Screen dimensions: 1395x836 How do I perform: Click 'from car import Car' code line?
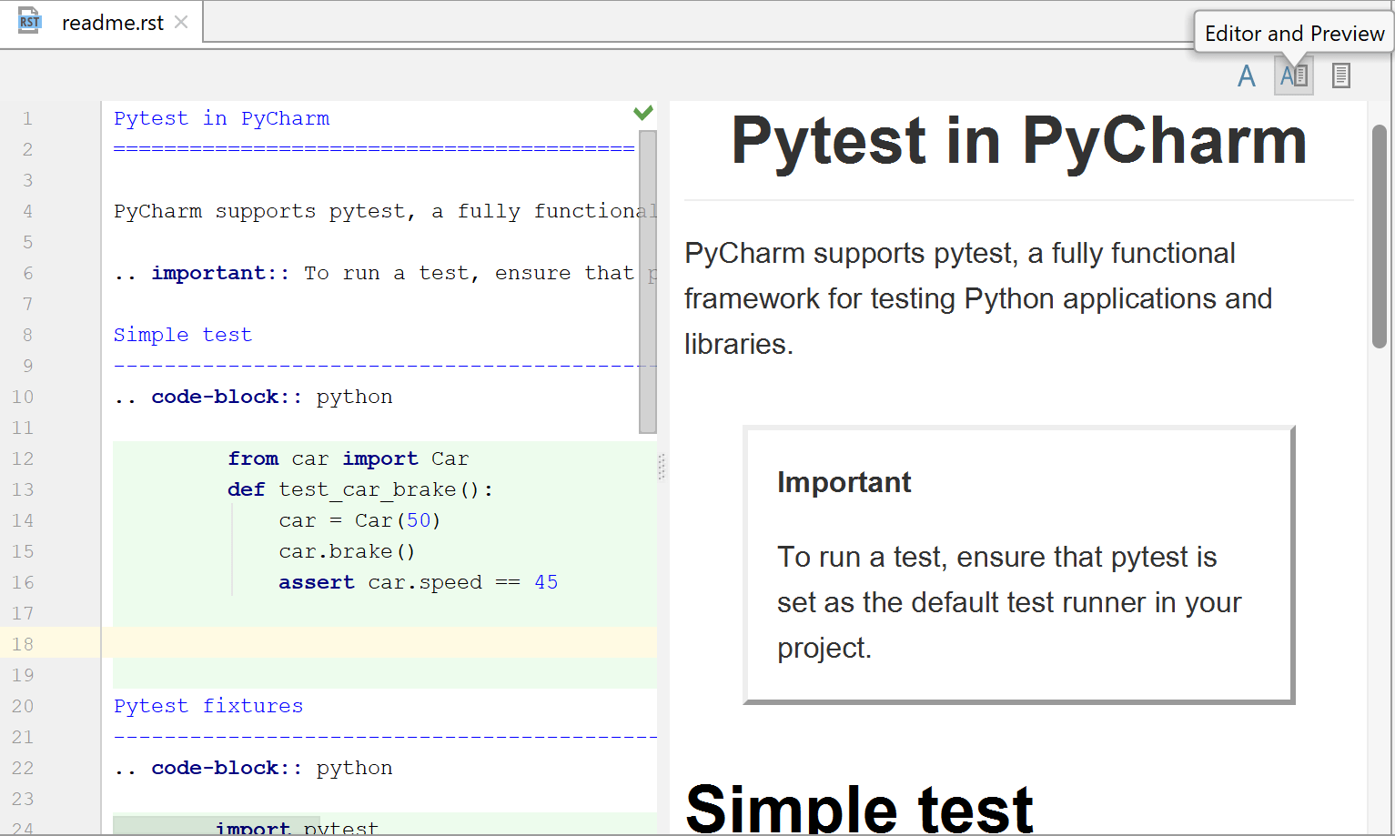click(x=348, y=458)
